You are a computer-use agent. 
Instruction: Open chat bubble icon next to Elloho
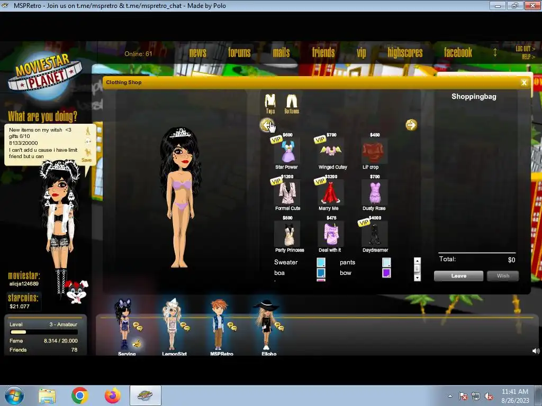(279, 327)
